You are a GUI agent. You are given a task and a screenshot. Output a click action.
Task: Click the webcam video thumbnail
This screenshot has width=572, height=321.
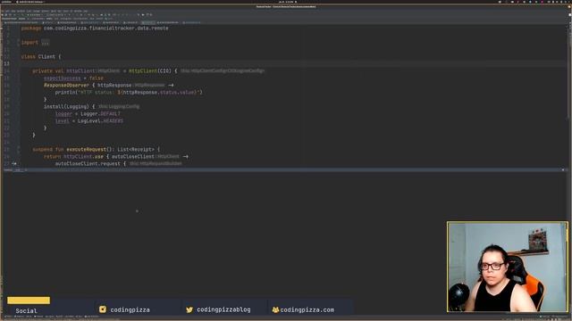508,267
